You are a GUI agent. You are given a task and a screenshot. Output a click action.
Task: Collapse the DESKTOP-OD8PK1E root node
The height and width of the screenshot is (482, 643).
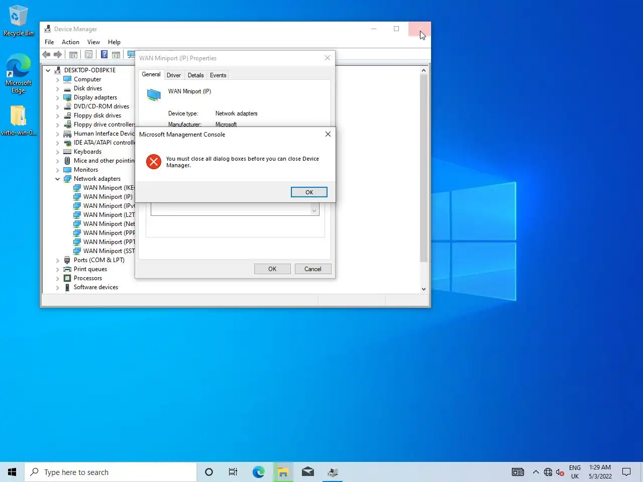pyautogui.click(x=48, y=70)
